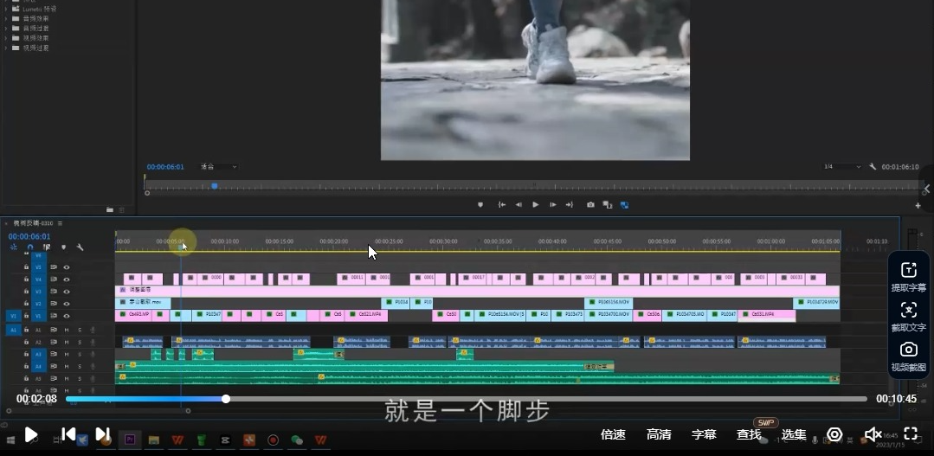Add a marker from timeline toolbar

64,247
